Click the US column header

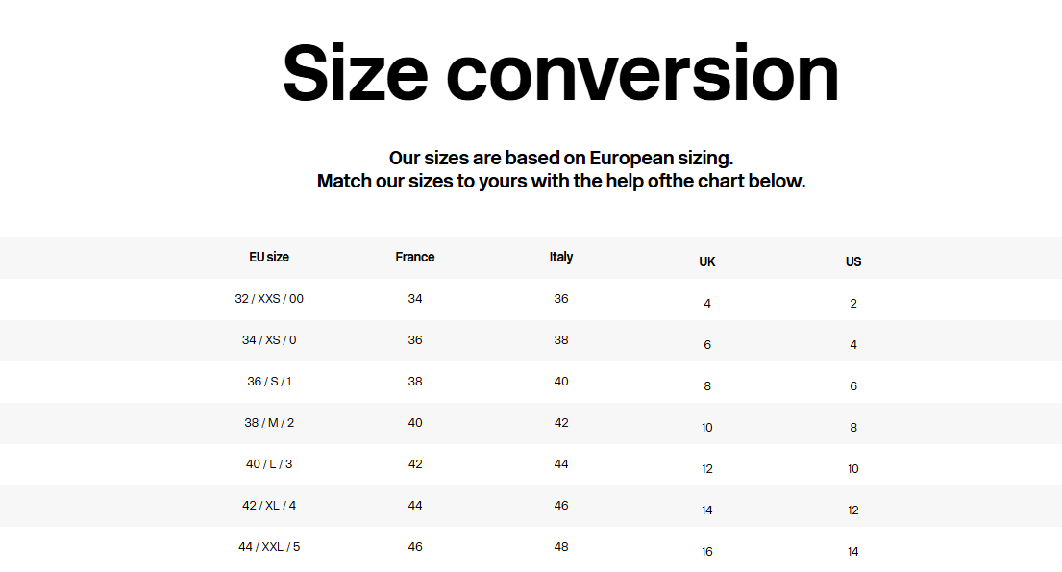pyautogui.click(x=853, y=261)
